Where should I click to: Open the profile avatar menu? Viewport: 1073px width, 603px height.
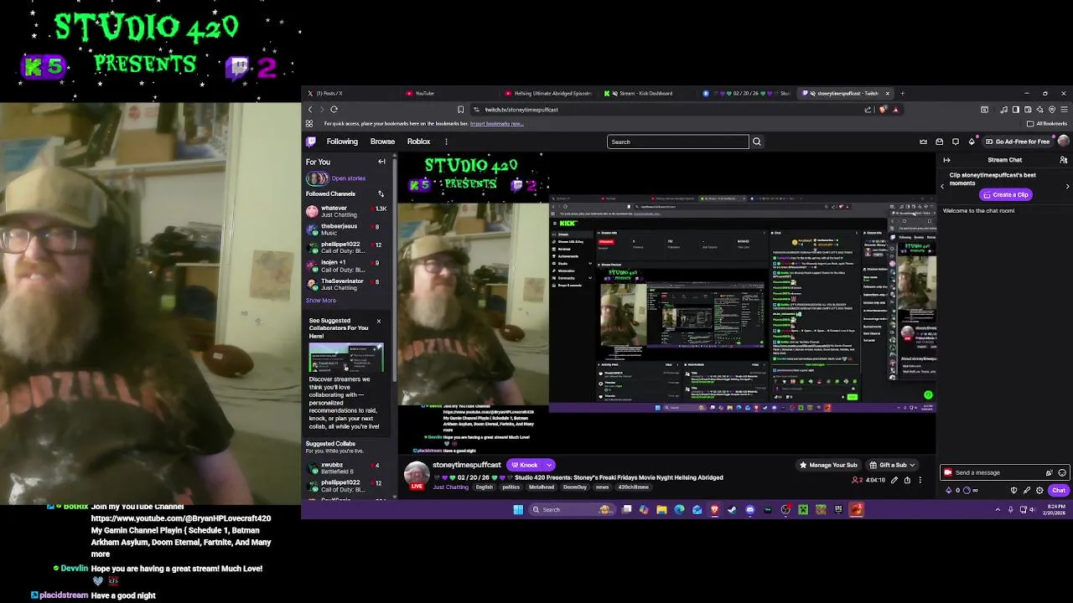(x=1063, y=142)
